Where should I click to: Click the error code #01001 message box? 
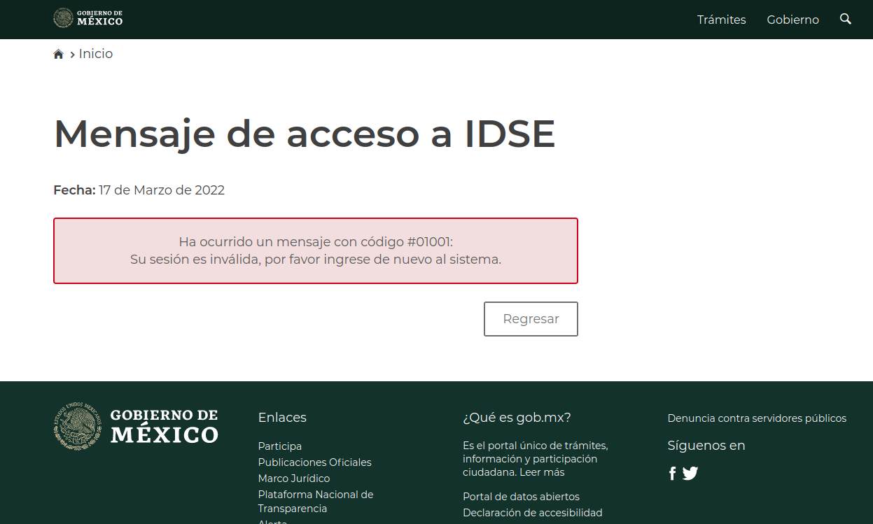pyautogui.click(x=316, y=250)
